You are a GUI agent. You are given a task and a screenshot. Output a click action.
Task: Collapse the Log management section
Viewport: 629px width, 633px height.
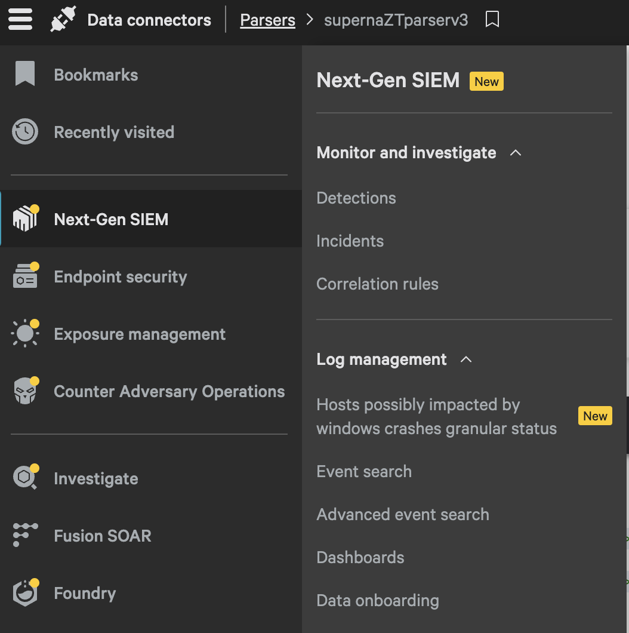[466, 359]
